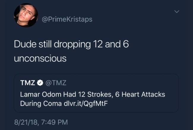This screenshot has height=130, width=193.
Task: Click "12 Strokes" in the quoted headline
Action: pyautogui.click(x=84, y=95)
